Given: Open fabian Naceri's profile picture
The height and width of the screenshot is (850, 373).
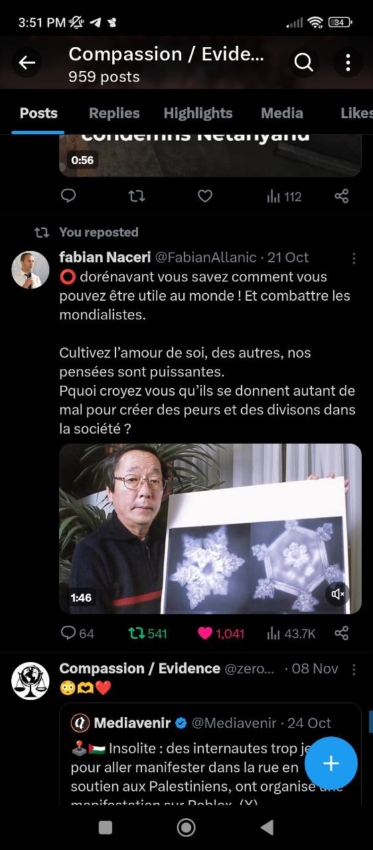Looking at the screenshot, I should (x=31, y=270).
